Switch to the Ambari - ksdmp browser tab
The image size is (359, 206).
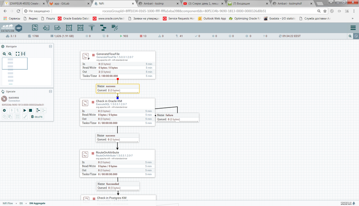point(158,4)
